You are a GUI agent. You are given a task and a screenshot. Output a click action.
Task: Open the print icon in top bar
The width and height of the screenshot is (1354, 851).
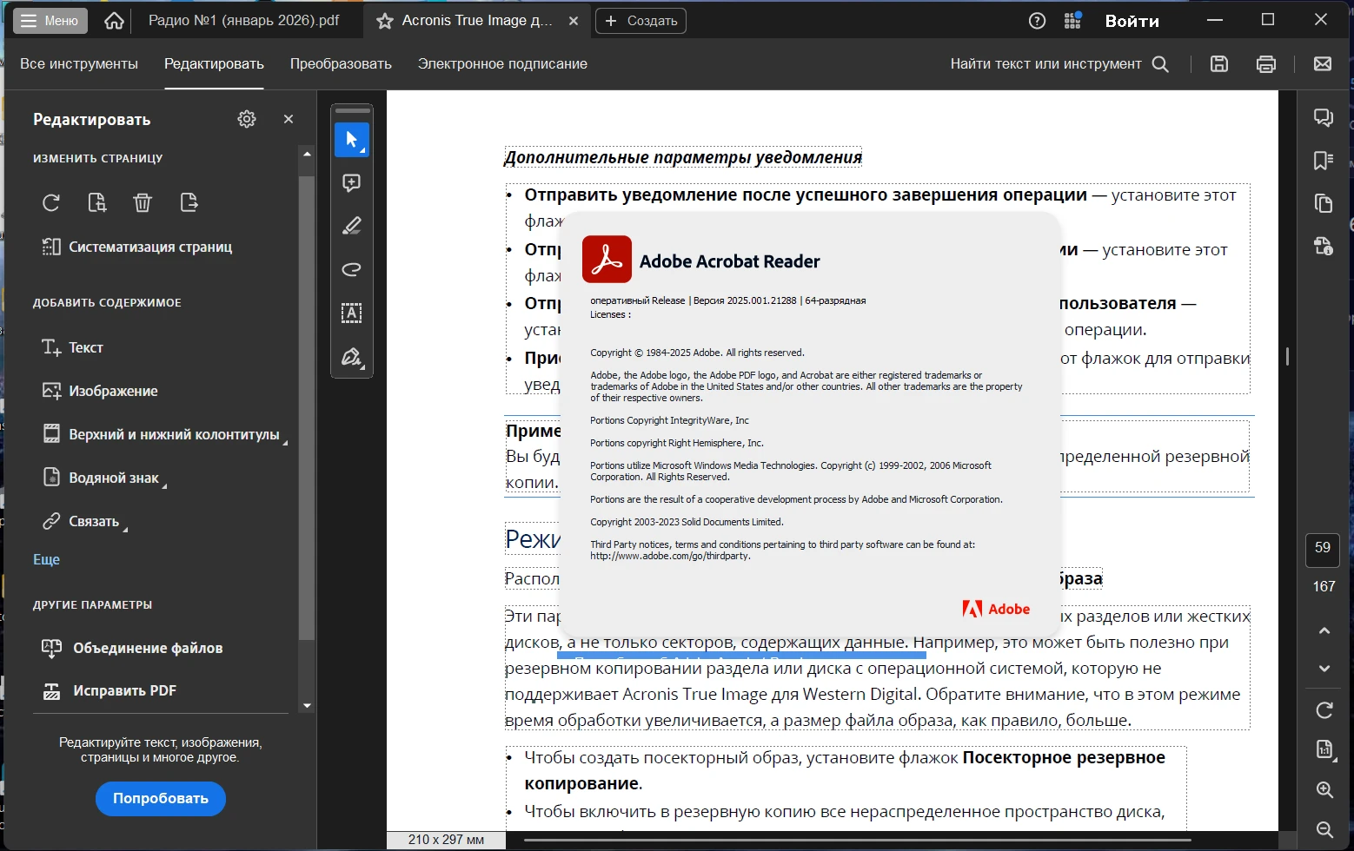[x=1265, y=63]
